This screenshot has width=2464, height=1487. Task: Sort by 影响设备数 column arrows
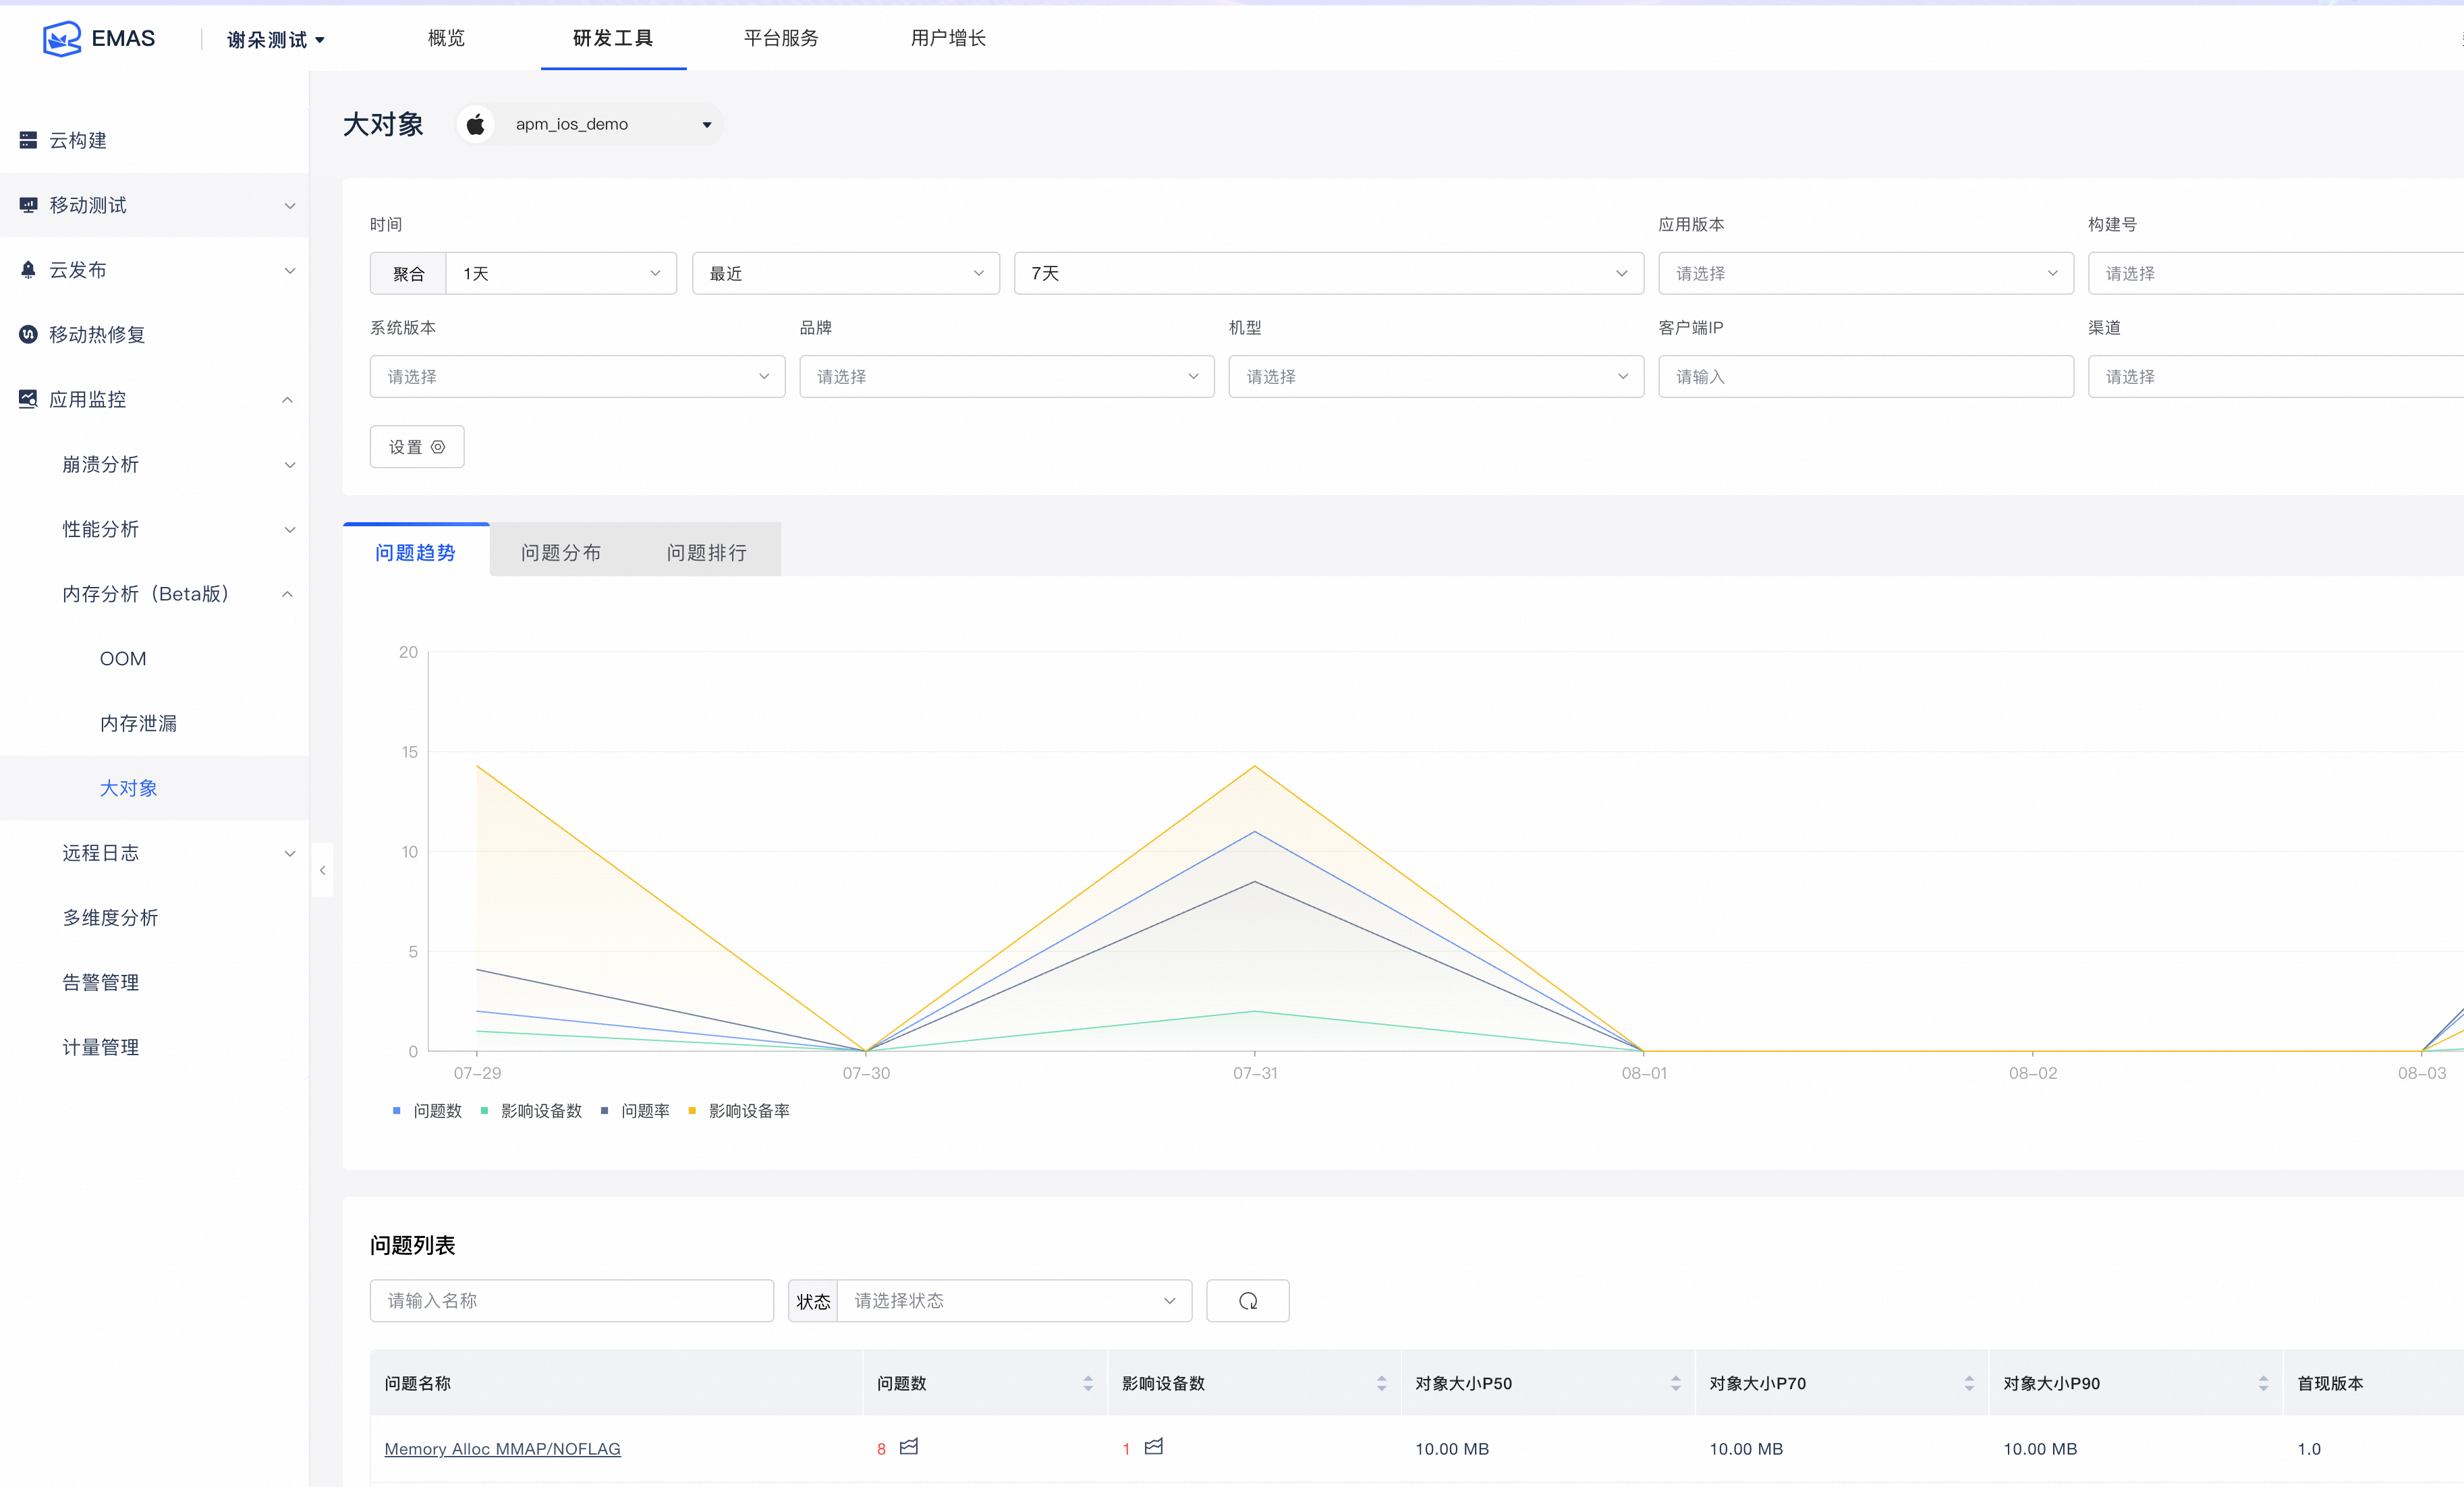(1381, 1383)
